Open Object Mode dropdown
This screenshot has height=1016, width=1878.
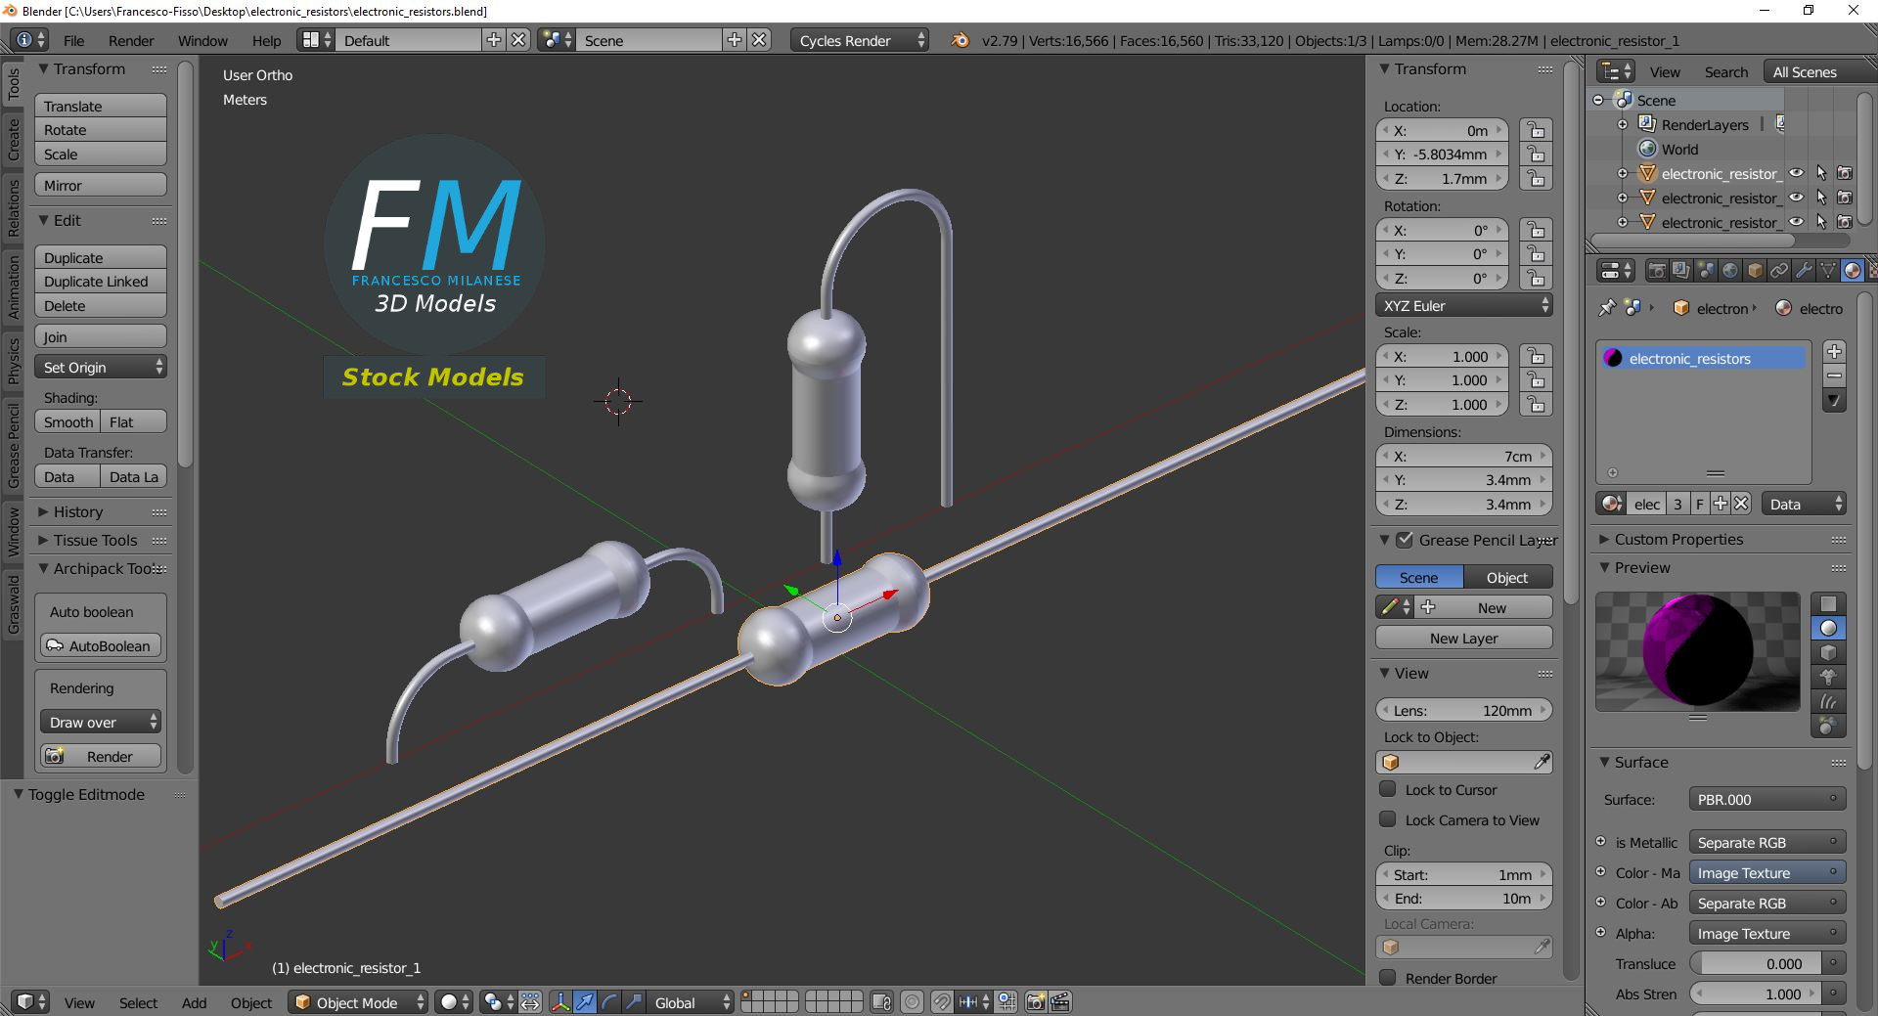click(359, 1002)
